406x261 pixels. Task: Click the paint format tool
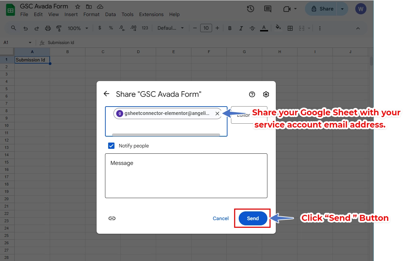click(58, 28)
